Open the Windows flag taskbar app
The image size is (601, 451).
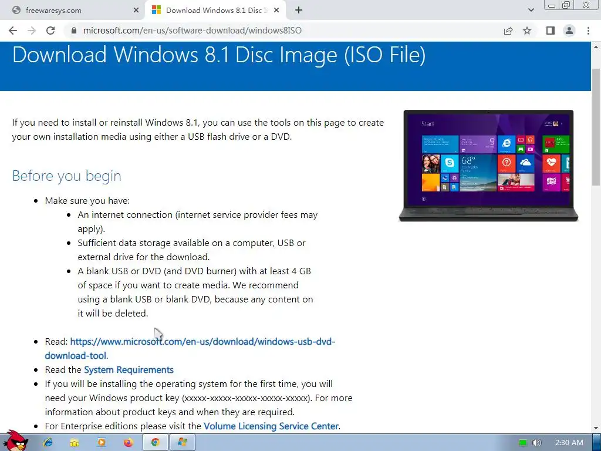coord(183,443)
